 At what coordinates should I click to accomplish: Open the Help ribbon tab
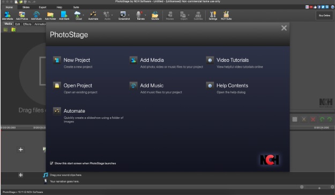pyautogui.click(x=59, y=7)
